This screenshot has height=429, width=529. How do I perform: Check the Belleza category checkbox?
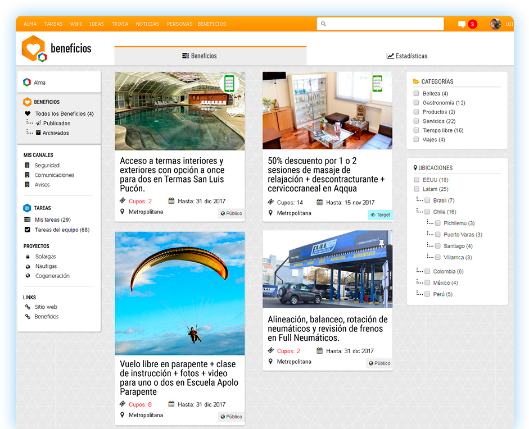pyautogui.click(x=417, y=93)
